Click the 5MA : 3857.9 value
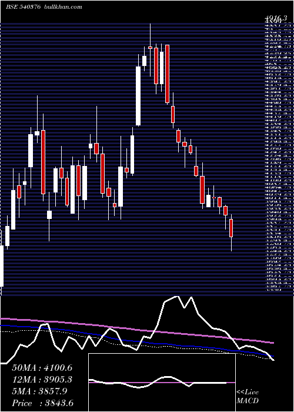The image size is (294, 412). click(39, 391)
